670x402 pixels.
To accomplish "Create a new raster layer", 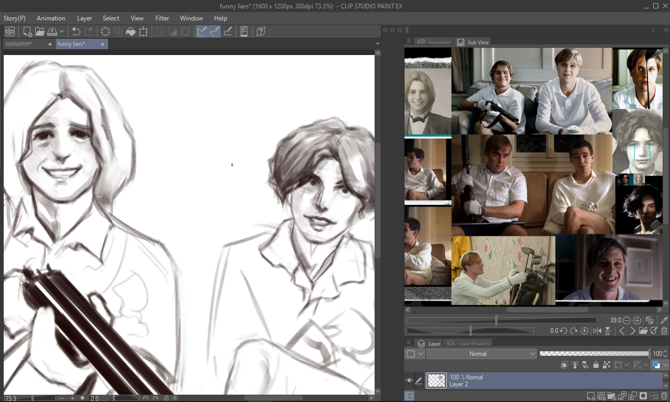I will click(x=591, y=396).
